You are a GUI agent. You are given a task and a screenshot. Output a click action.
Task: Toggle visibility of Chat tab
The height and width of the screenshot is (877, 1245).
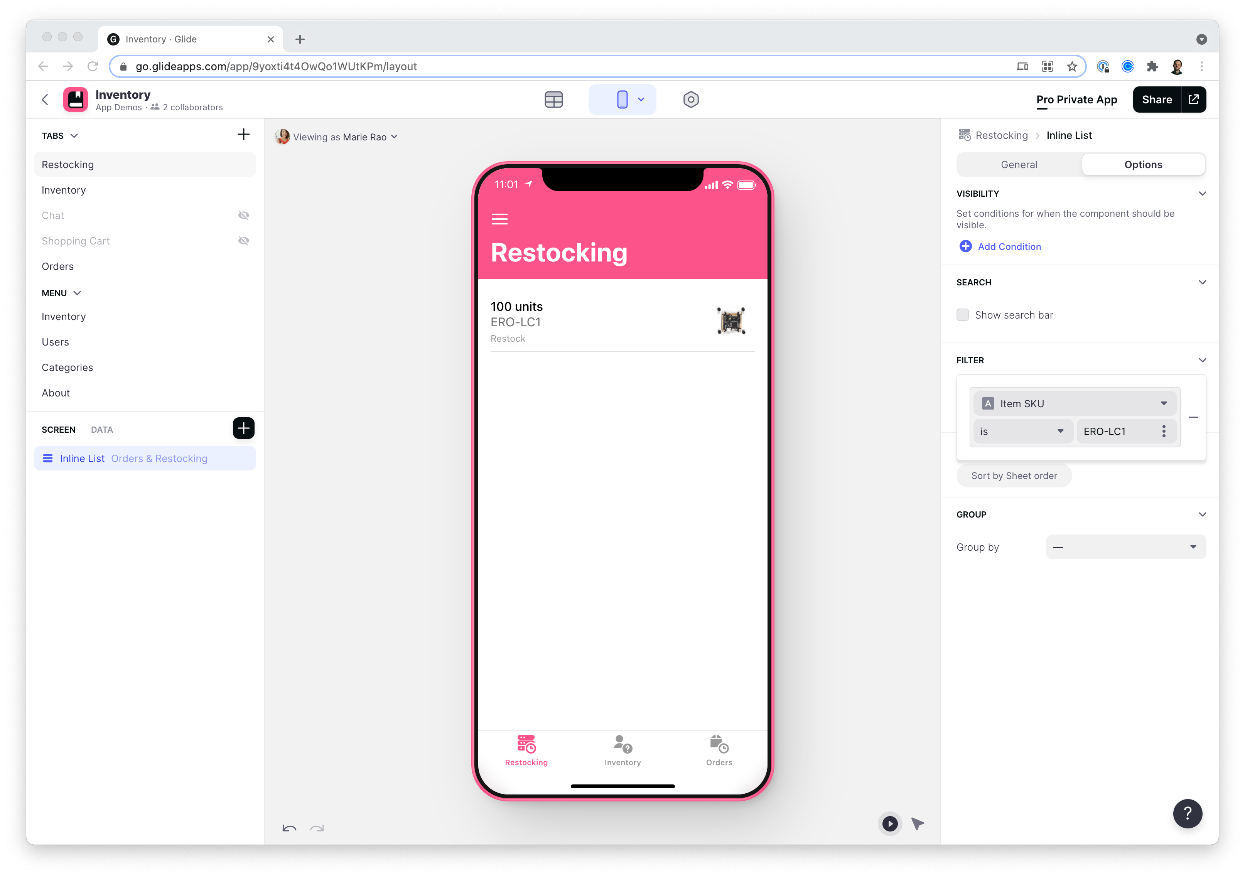coord(243,215)
